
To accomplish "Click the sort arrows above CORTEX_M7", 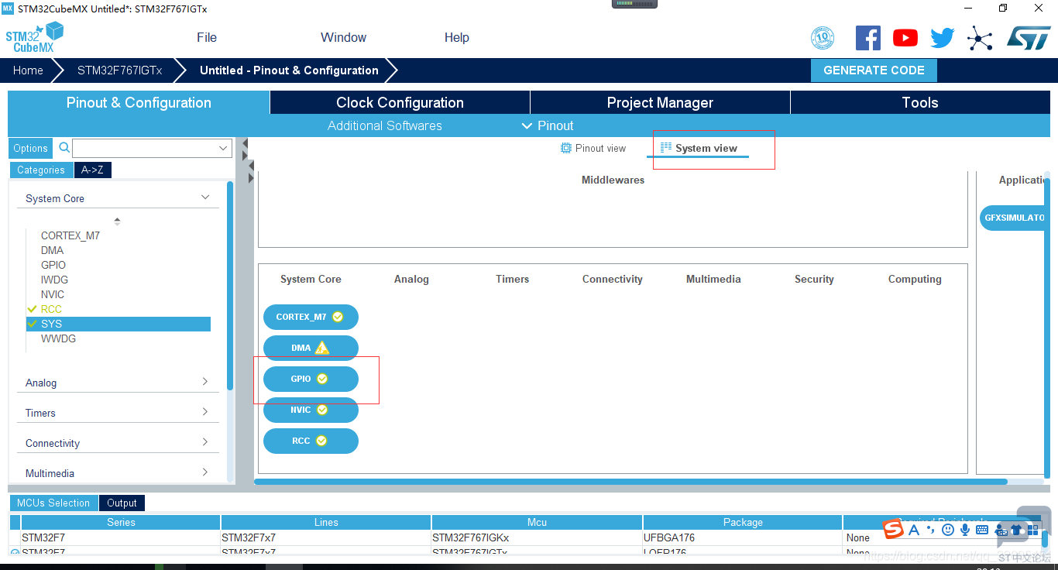I will coord(117,221).
